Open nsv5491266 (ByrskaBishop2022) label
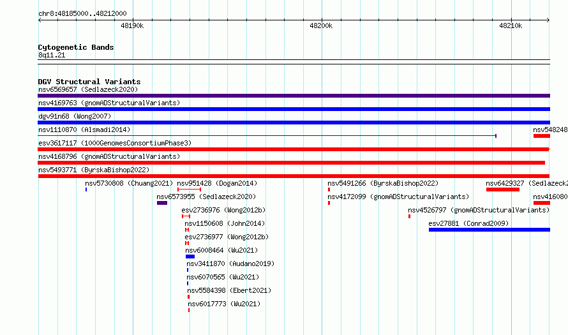This screenshot has width=568, height=335. point(383,183)
